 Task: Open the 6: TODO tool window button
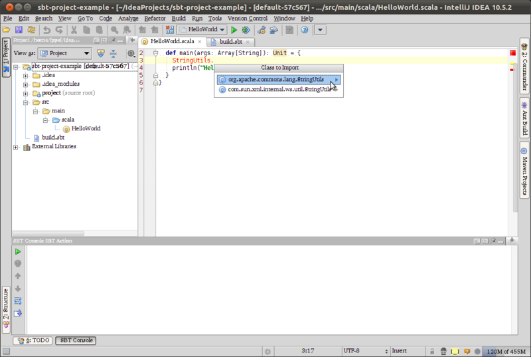click(33, 340)
